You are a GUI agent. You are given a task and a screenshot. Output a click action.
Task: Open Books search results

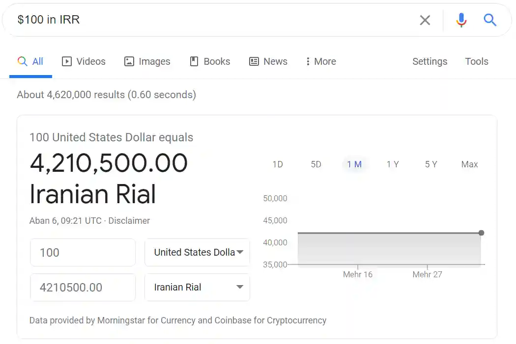point(210,61)
